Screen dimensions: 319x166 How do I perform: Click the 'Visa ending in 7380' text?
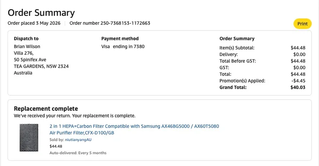point(123,46)
